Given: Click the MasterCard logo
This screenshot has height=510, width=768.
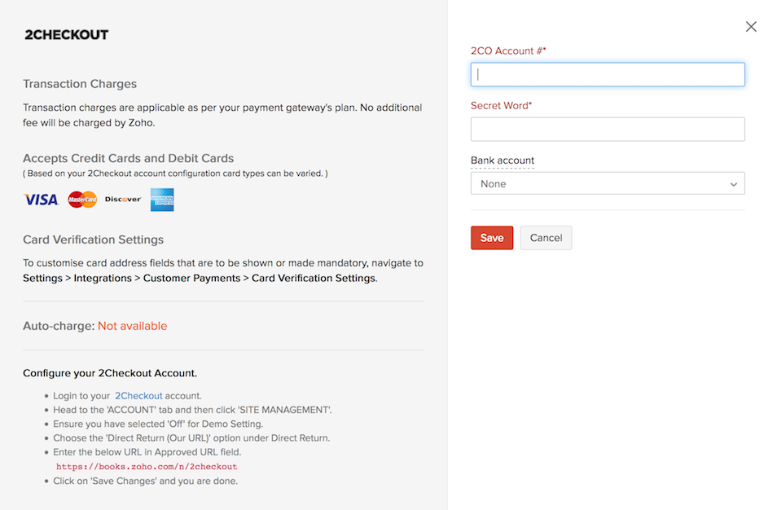Looking at the screenshot, I should 82,200.
